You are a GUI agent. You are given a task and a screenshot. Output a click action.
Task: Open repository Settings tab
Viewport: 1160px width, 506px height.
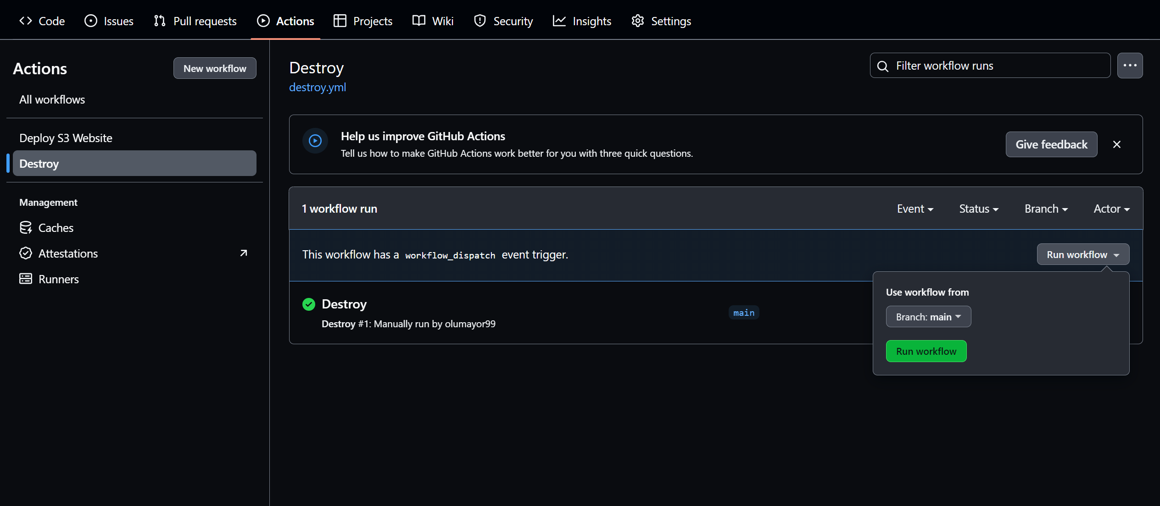(x=661, y=21)
